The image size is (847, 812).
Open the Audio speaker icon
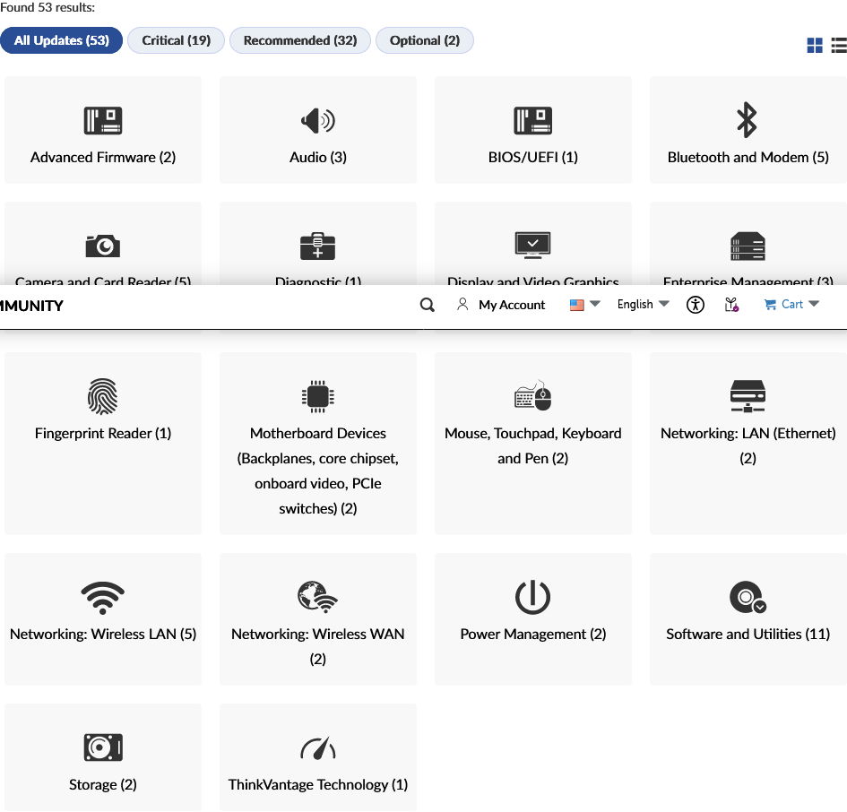[x=317, y=120]
